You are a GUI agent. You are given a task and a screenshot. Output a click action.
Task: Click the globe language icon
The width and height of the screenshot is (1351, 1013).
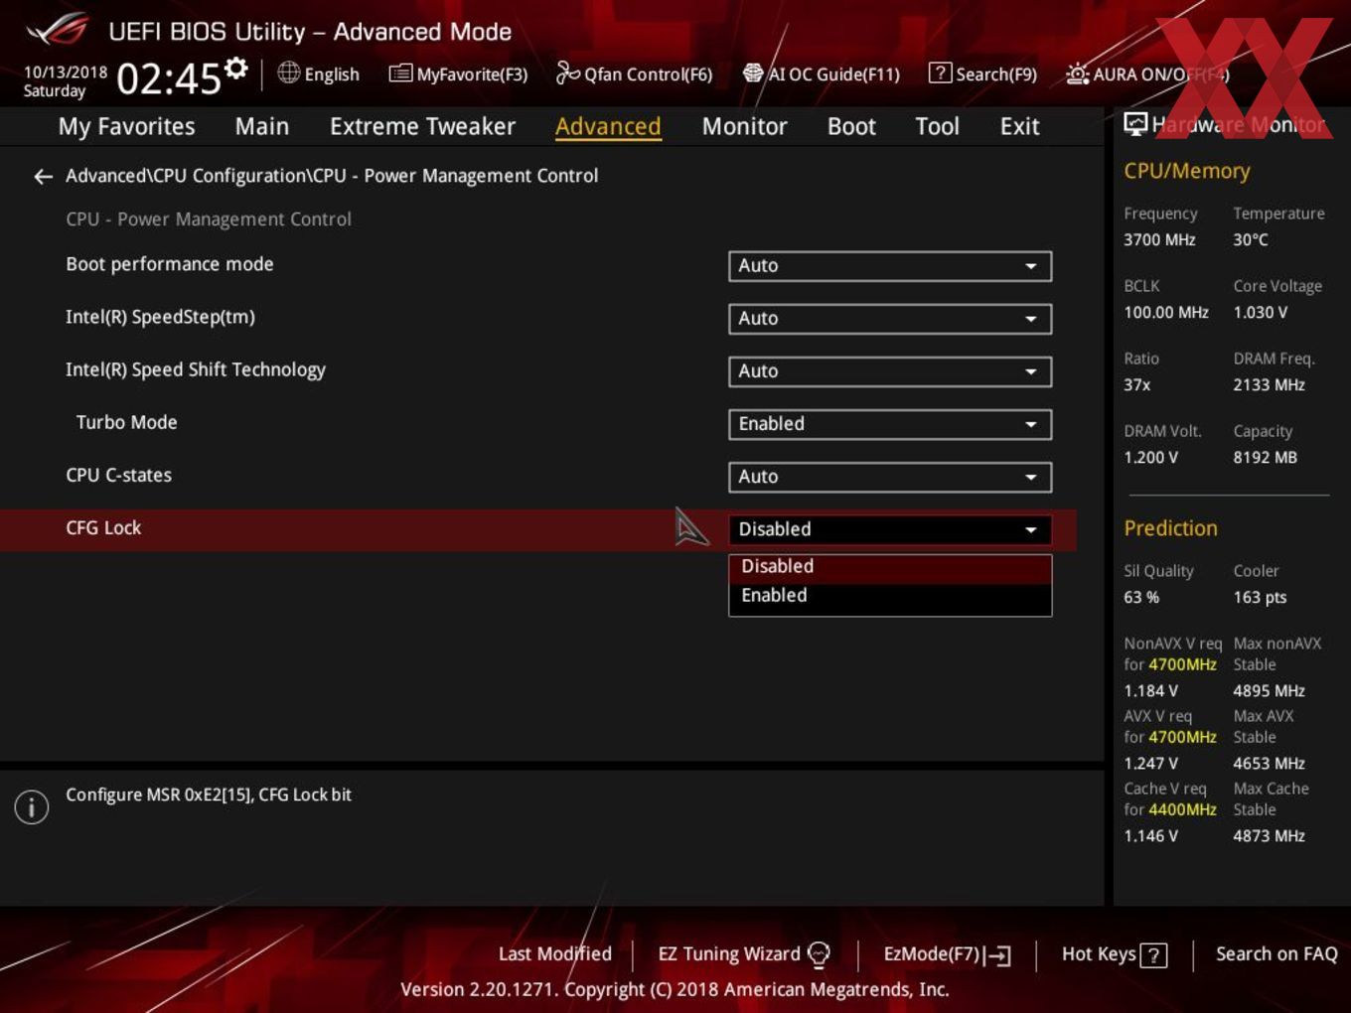288,72
